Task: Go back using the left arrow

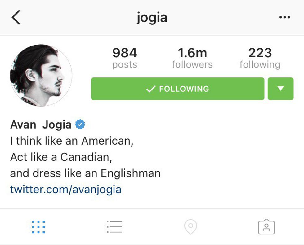Action: coord(16,17)
